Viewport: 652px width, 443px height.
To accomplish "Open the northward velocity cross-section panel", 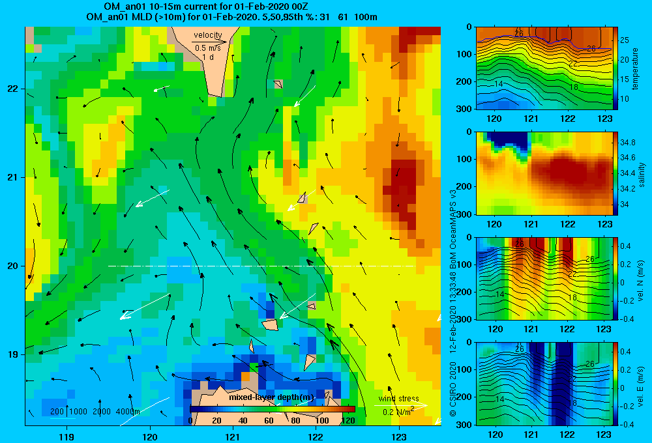I will 544,278.
